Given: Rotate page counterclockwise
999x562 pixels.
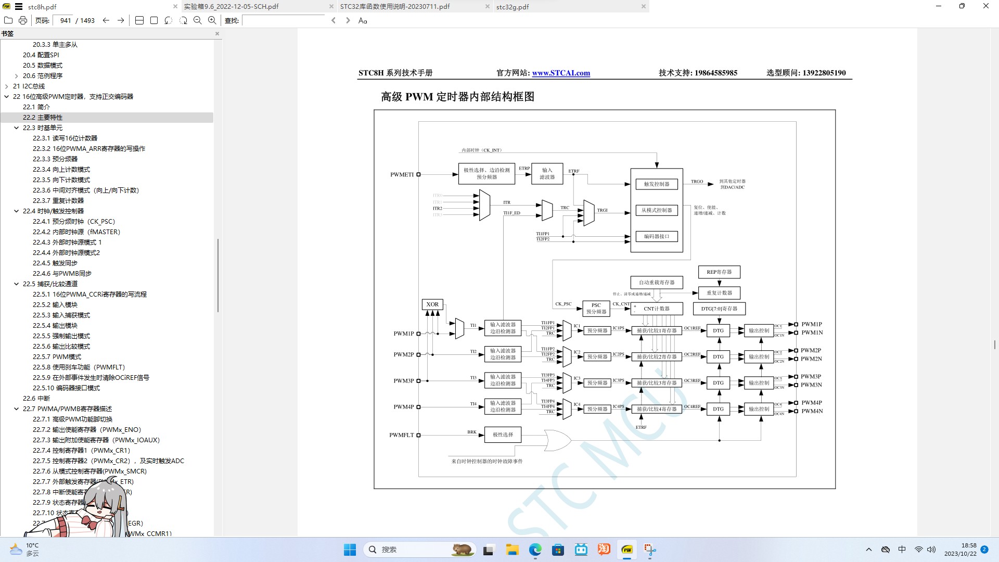Looking at the screenshot, I should (x=168, y=20).
